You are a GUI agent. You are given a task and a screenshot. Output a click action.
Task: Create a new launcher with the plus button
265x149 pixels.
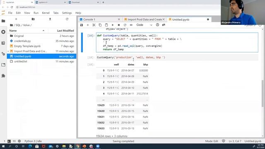tap(16, 19)
